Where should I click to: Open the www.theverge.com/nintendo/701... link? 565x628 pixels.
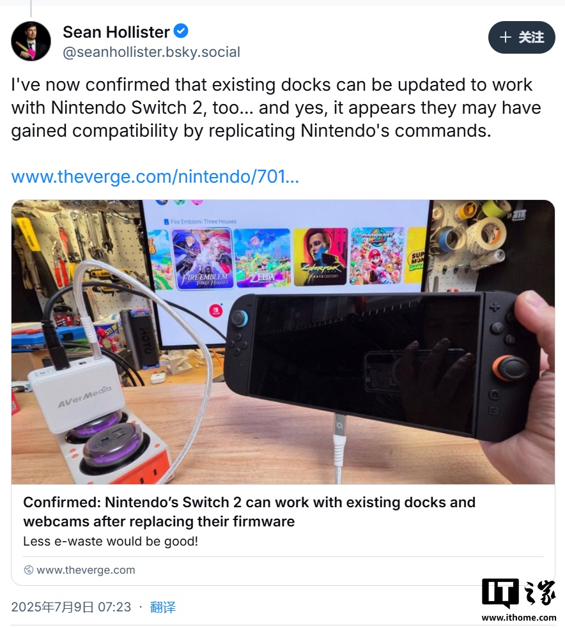click(155, 176)
